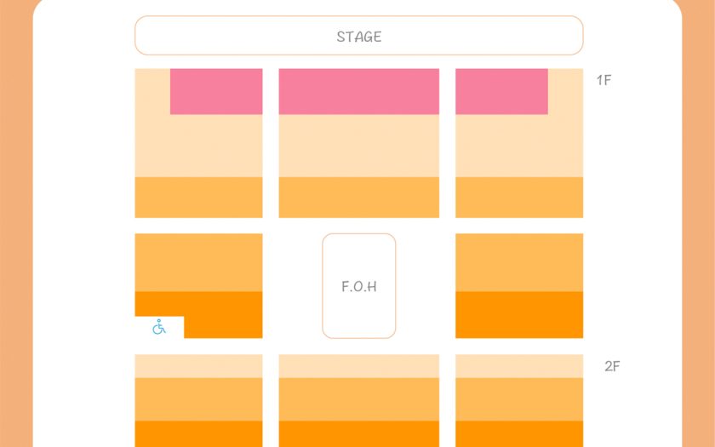Select dark orange area in right middle block
715x447 pixels.
519,314
